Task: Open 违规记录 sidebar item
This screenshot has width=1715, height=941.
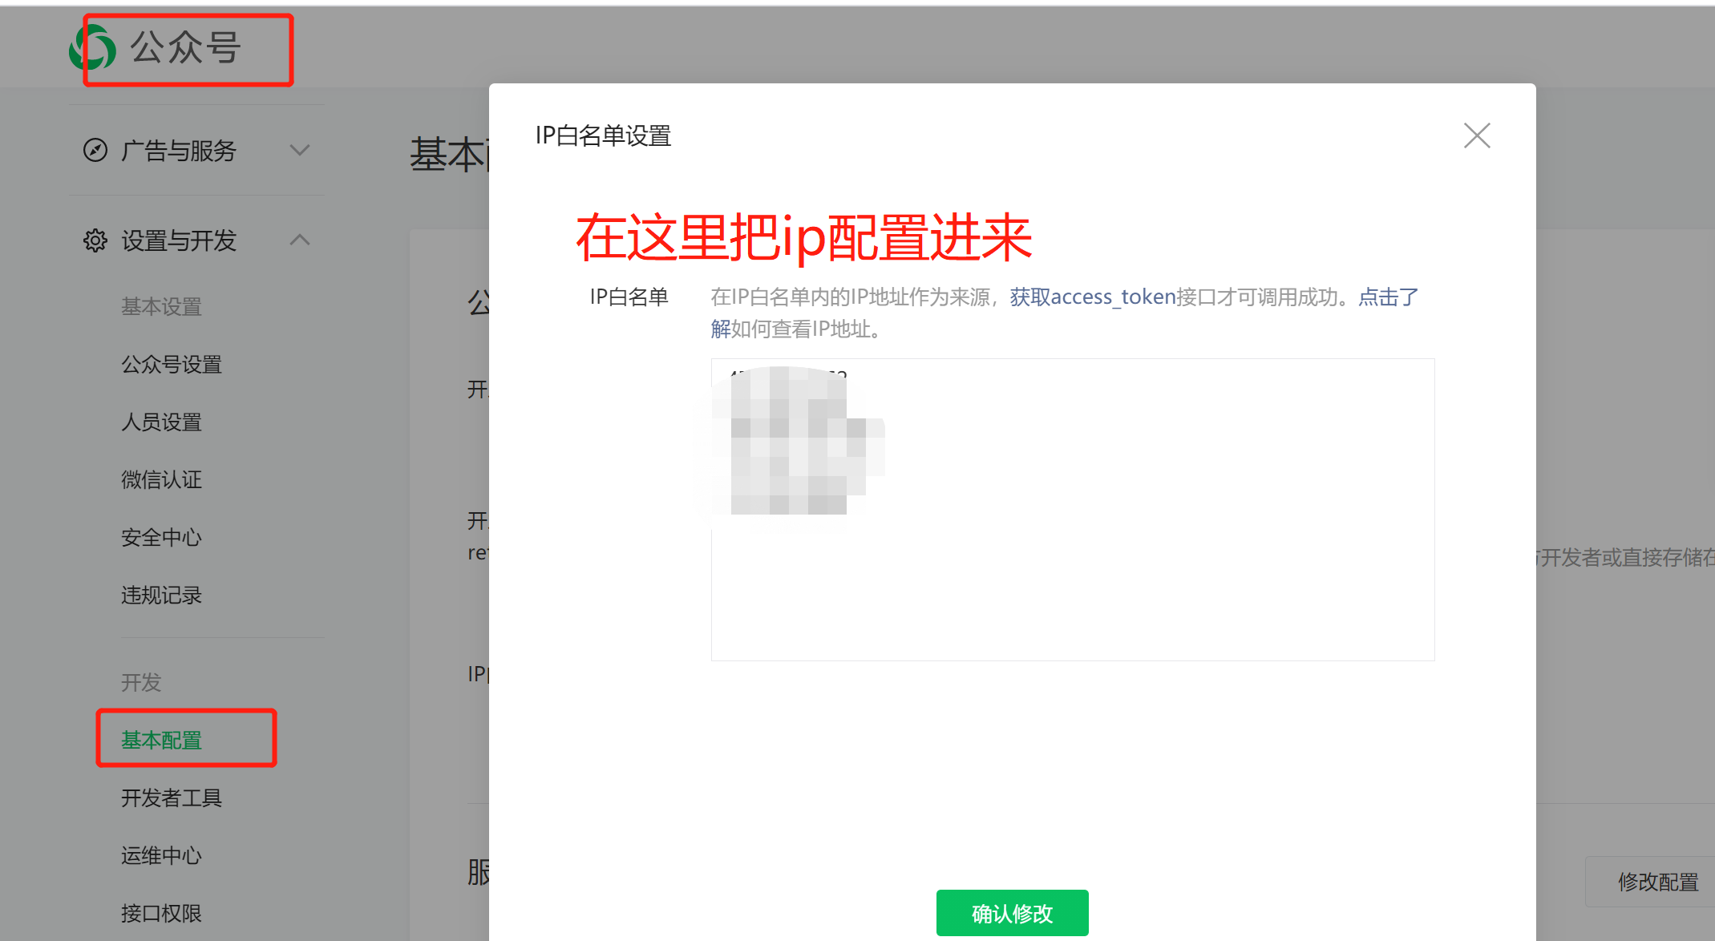Action: 162,596
